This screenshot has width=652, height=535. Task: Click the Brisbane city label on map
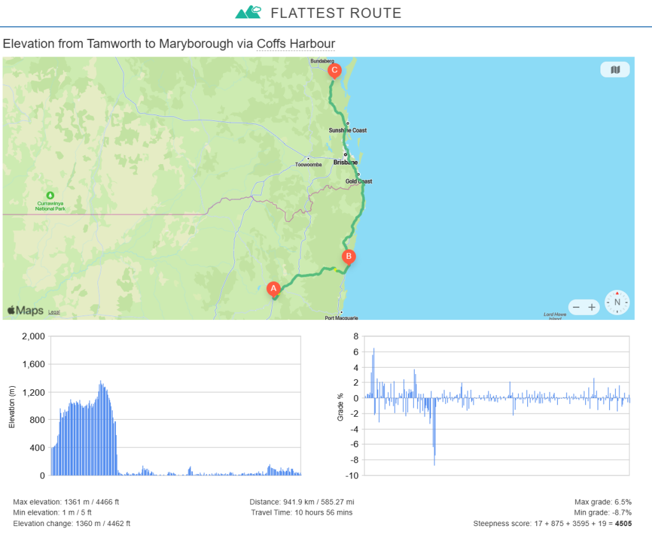click(346, 162)
